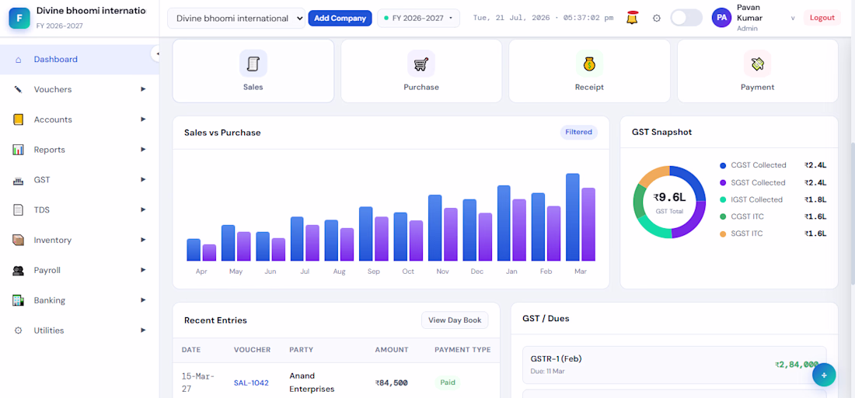Select the Receipt money bag icon
855x398 pixels.
pos(589,64)
